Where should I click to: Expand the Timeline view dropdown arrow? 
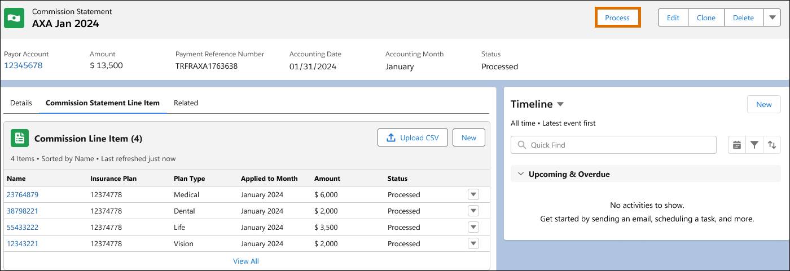pyautogui.click(x=560, y=104)
